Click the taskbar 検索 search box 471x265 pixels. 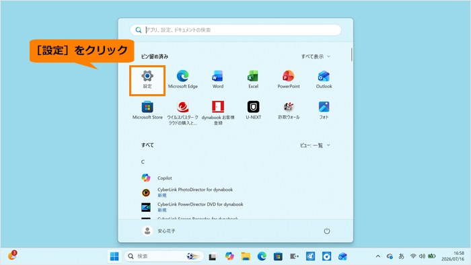164,256
